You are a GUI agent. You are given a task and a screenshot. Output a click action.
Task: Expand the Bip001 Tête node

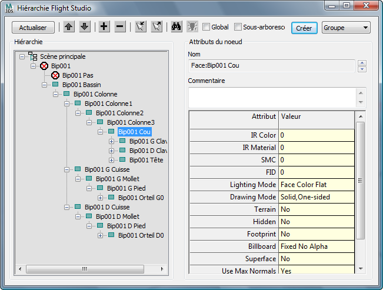pos(111,160)
